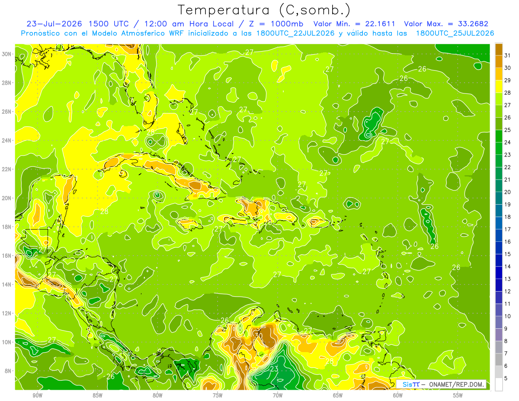Click the "1800UTC_25JUL2026" valid-until time
Image resolution: width=519 pixels, height=401 pixels.
click(455, 33)
